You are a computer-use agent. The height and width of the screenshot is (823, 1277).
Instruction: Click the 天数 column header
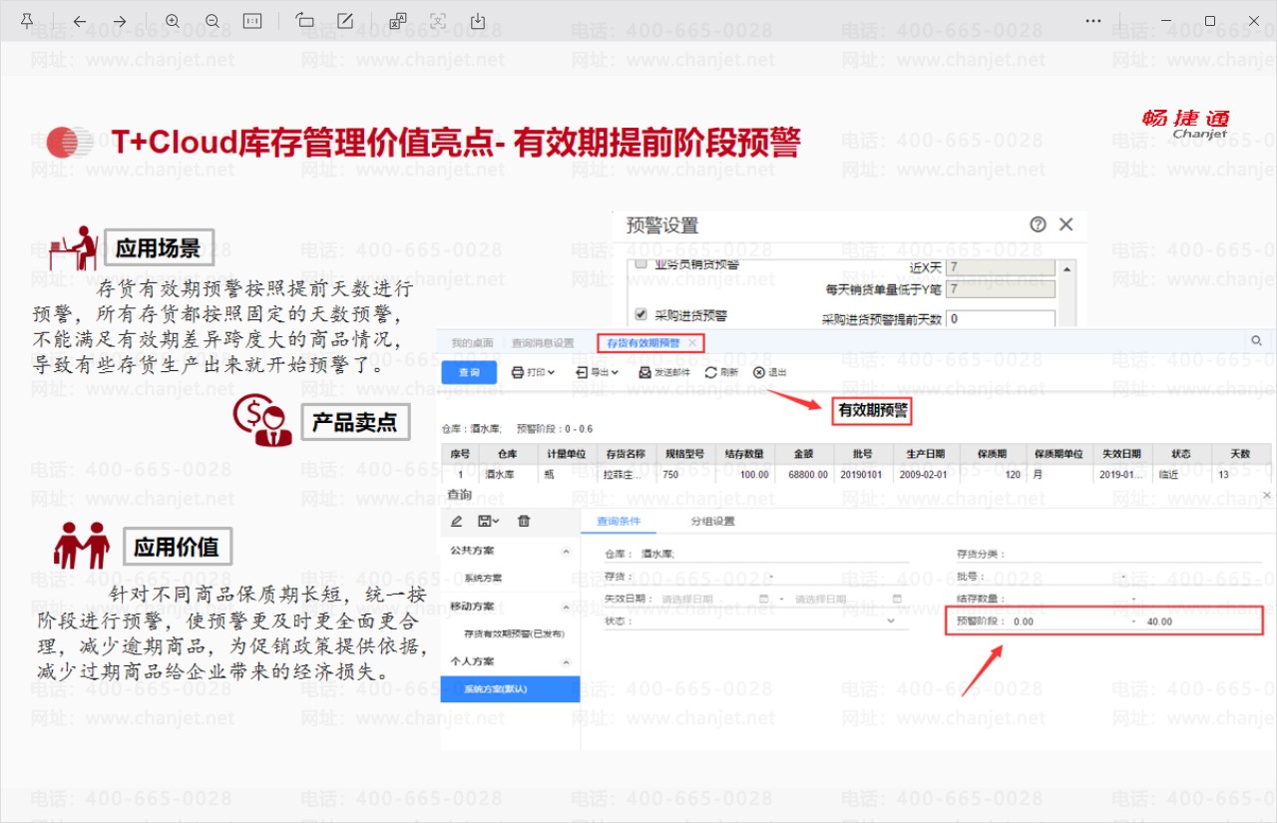tap(1241, 454)
